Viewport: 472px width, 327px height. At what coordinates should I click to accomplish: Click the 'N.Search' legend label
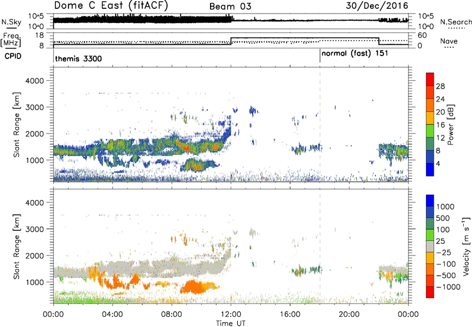coord(455,22)
